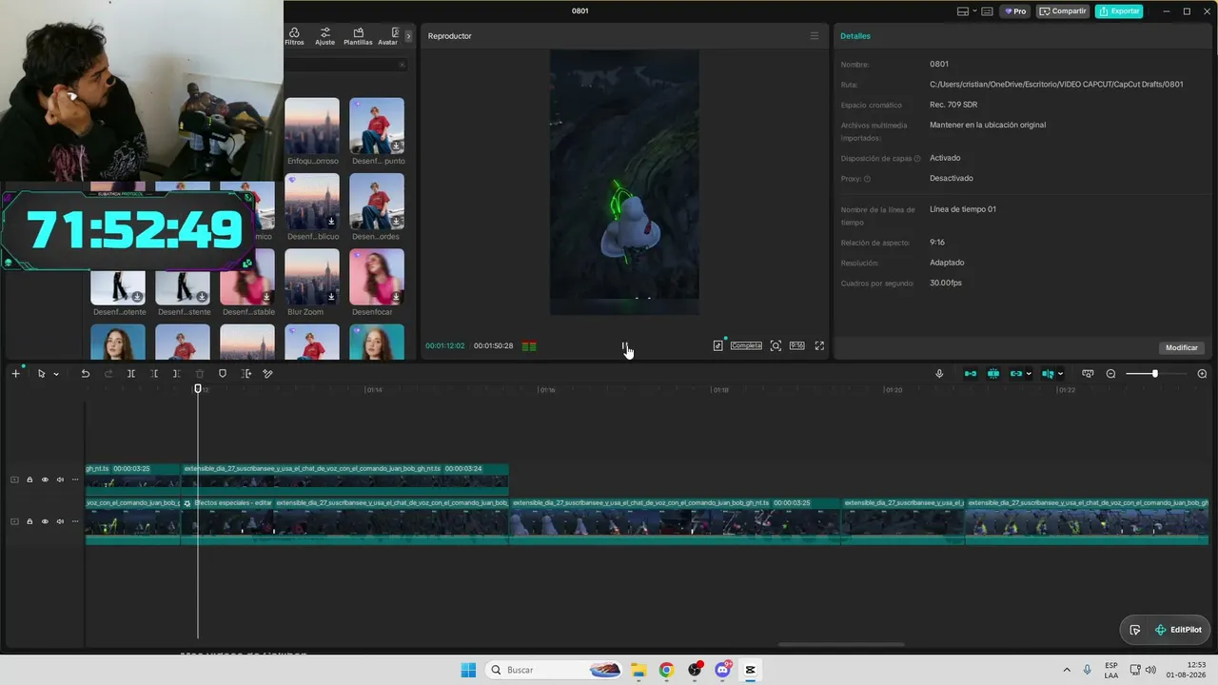
Task: Select the Blur Zoom effect thumbnail
Action: (x=312, y=277)
